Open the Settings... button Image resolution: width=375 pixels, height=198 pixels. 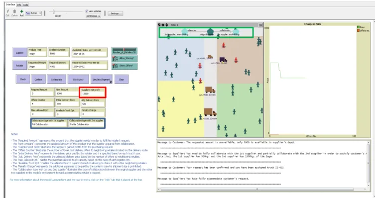(115, 13)
